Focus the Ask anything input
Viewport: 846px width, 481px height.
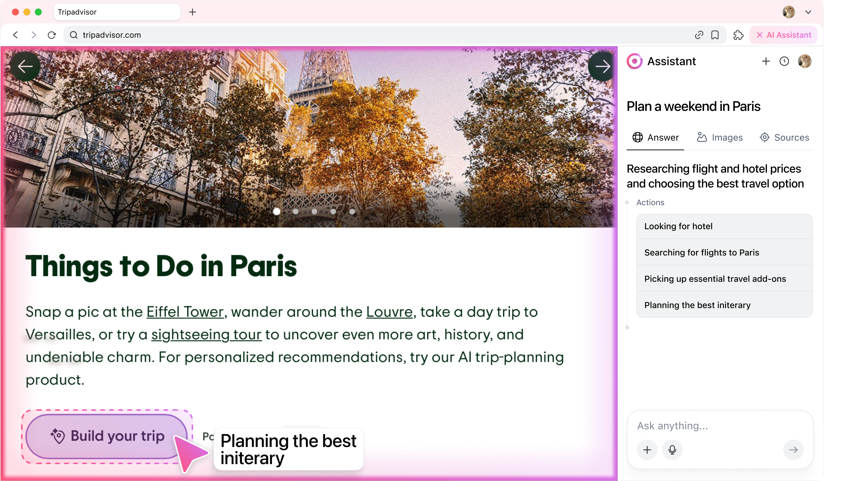pos(719,426)
